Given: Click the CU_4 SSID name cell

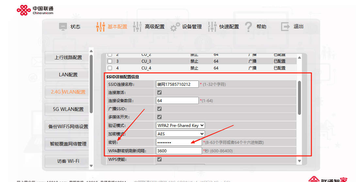Looking at the screenshot, I should [146, 68].
